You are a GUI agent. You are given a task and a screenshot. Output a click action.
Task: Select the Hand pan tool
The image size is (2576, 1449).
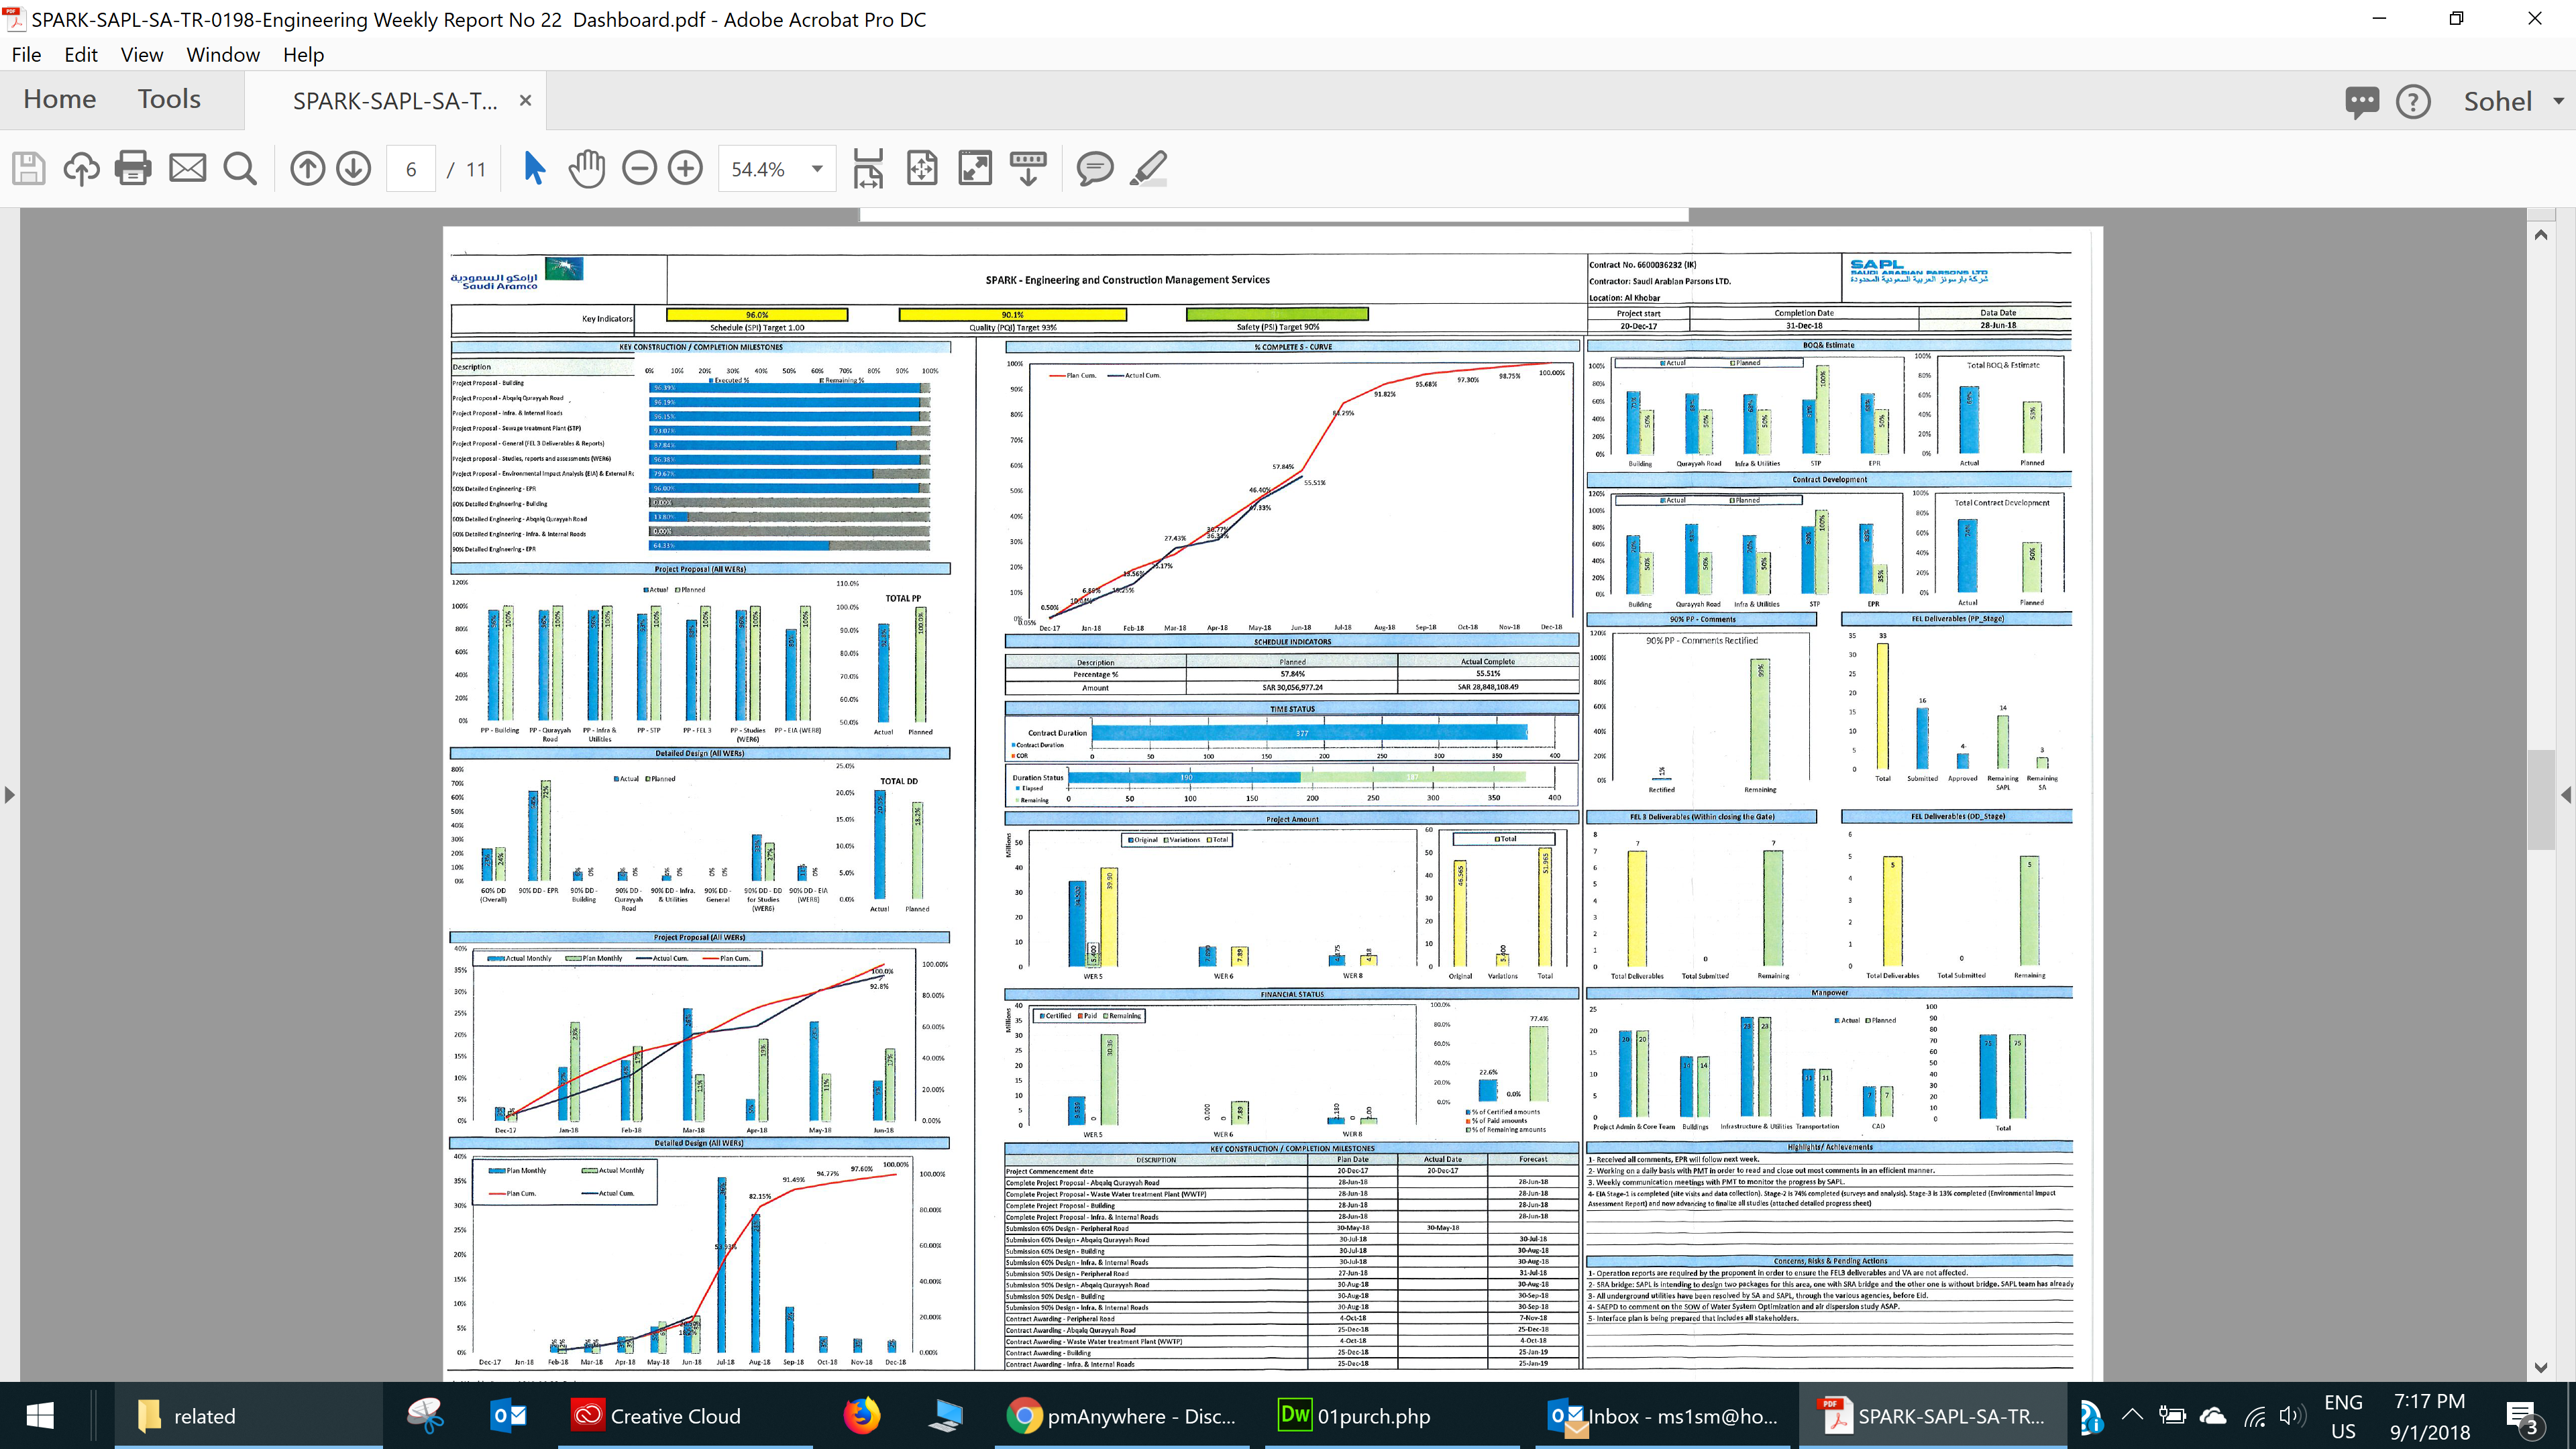tap(587, 168)
